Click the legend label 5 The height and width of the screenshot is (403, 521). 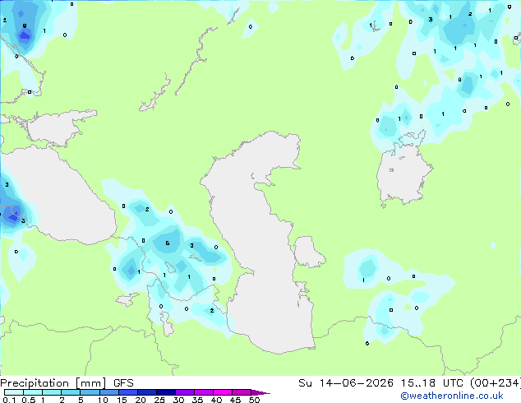(x=81, y=400)
